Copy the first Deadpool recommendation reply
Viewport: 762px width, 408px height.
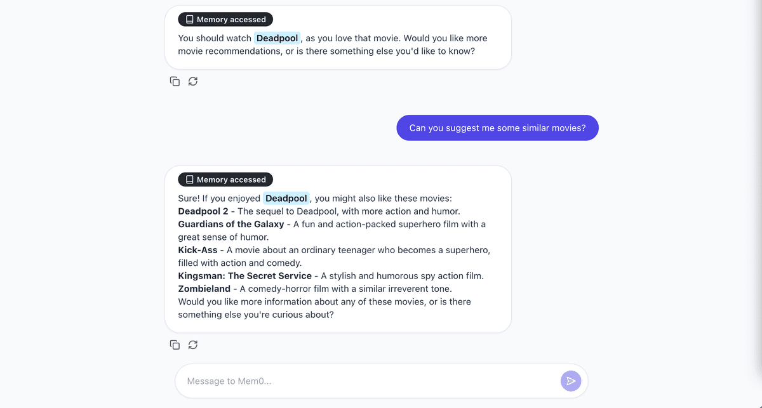(x=175, y=81)
